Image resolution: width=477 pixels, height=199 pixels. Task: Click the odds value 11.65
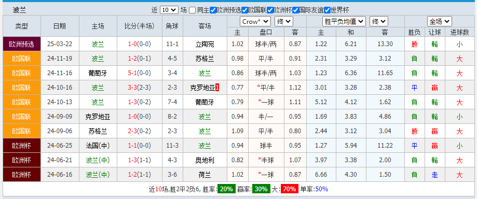pyautogui.click(x=385, y=73)
